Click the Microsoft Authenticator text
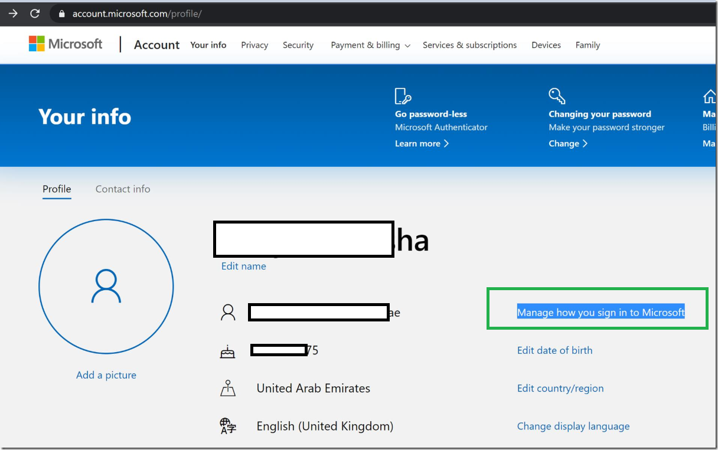Screen dimensions: 718x450 (x=441, y=127)
